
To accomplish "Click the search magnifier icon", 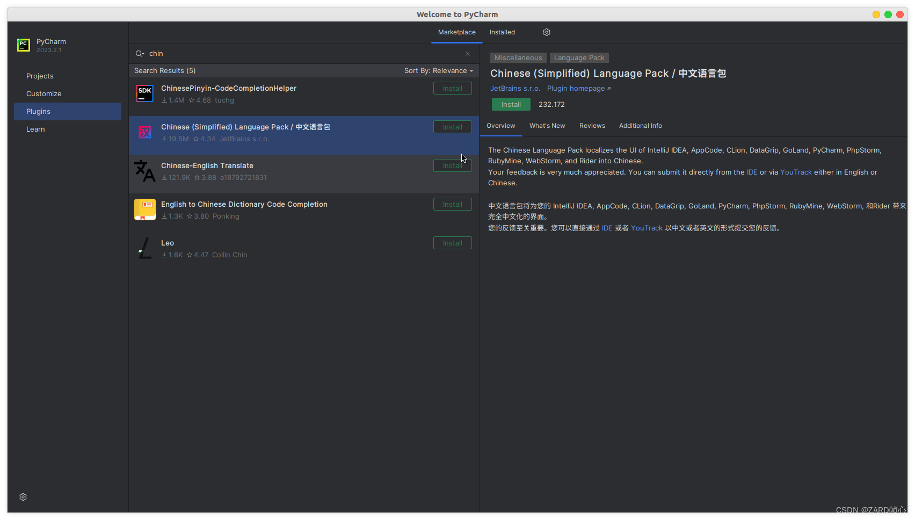I will tap(140, 54).
